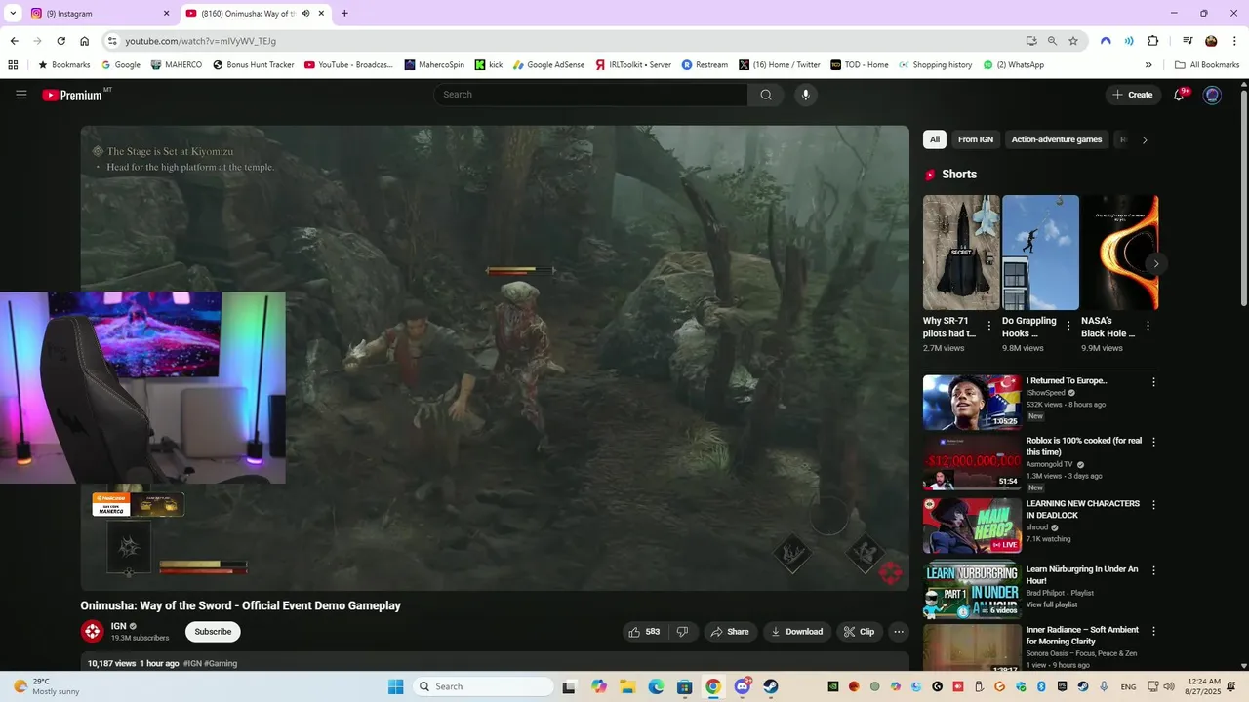Open the YouTube hamburger guide menu
Image resolution: width=1249 pixels, height=702 pixels.
coord(21,95)
